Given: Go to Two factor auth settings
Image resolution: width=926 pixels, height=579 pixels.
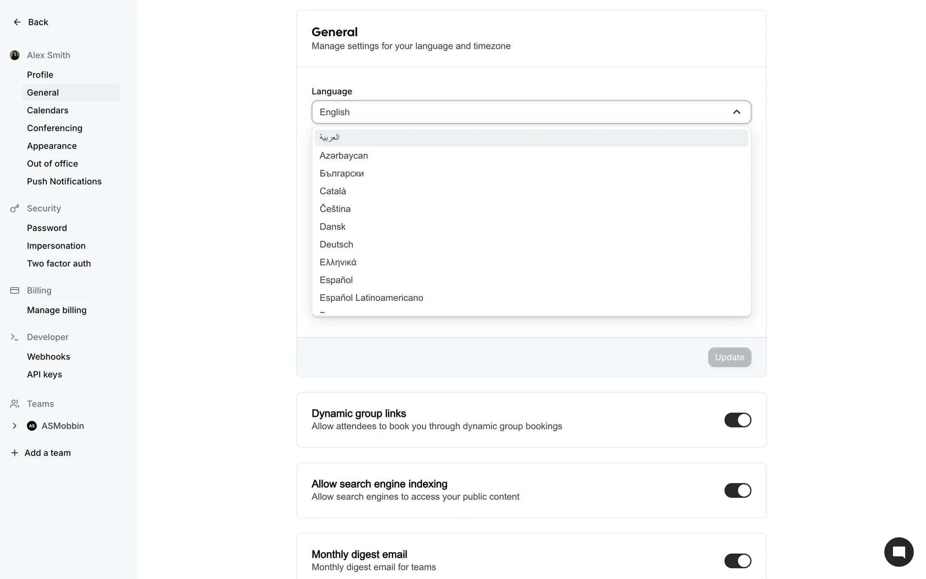Looking at the screenshot, I should tap(59, 264).
